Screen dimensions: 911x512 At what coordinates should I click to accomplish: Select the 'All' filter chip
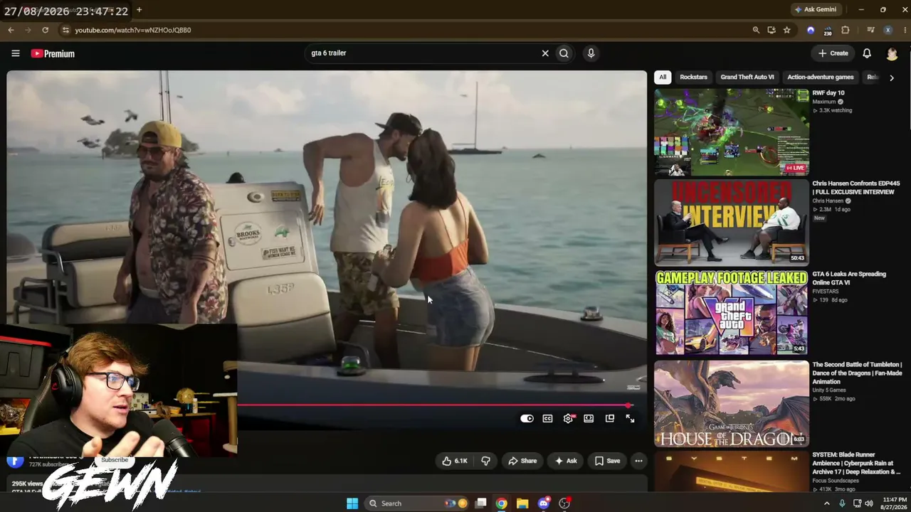(663, 77)
